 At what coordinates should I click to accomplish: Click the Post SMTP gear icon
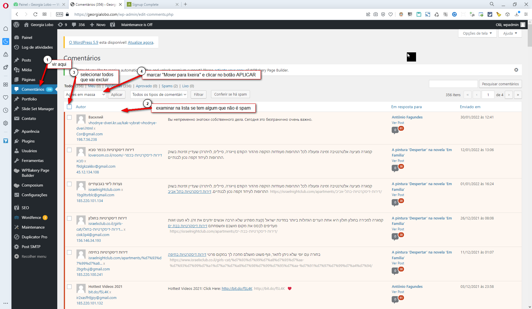17,247
